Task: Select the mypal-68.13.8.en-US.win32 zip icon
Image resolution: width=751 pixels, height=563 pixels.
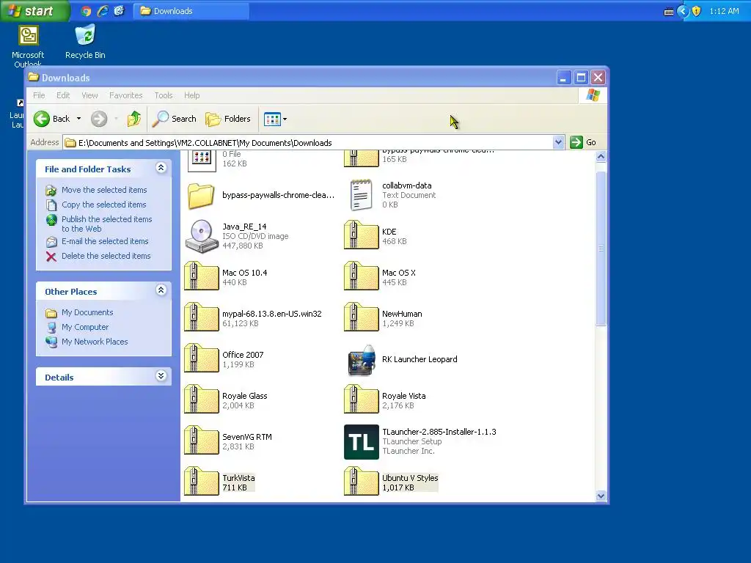Action: [x=202, y=317]
